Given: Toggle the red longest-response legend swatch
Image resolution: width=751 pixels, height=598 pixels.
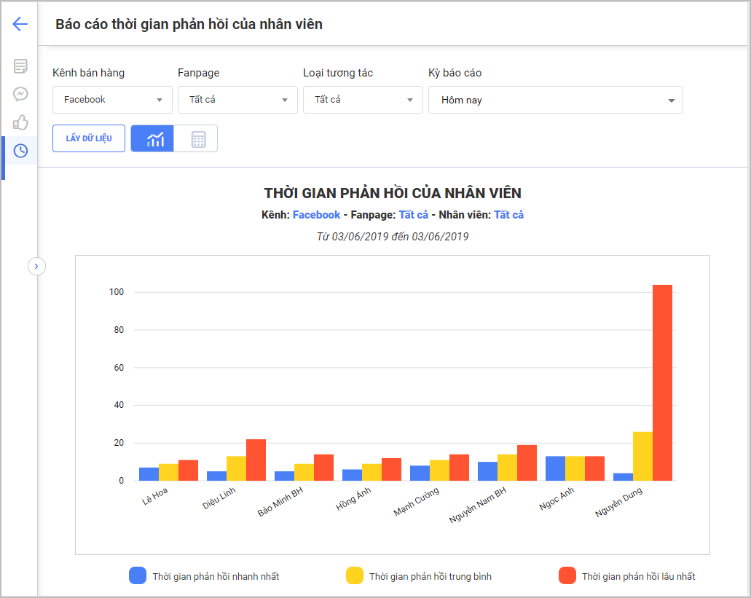Looking at the screenshot, I should (567, 575).
